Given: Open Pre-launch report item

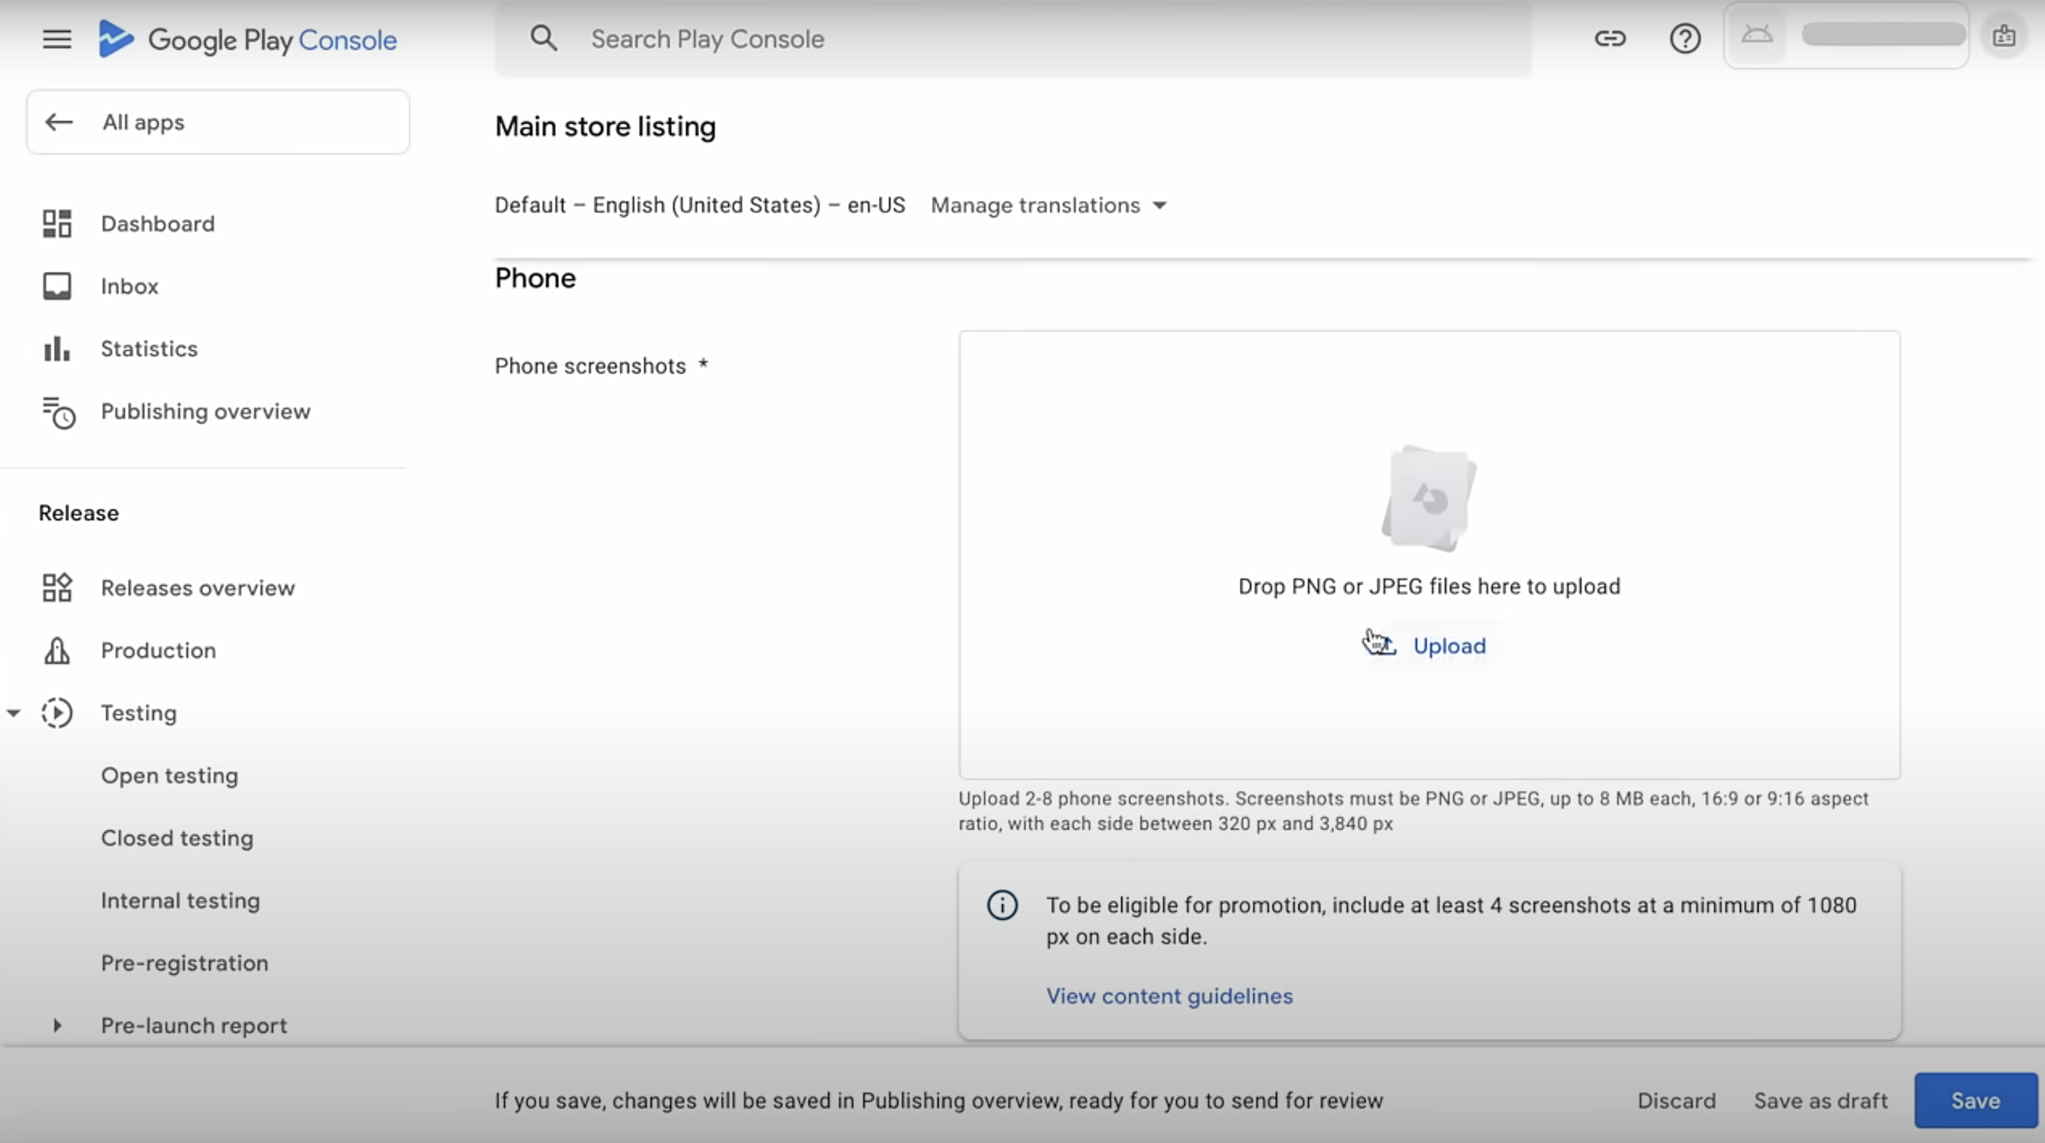Looking at the screenshot, I should (194, 1026).
